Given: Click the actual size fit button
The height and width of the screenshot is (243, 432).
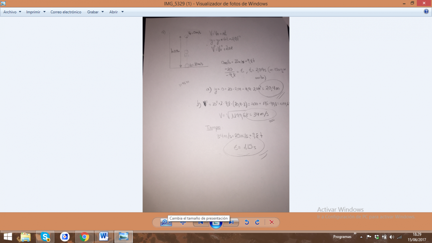Looking at the screenshot, I should click(183, 222).
